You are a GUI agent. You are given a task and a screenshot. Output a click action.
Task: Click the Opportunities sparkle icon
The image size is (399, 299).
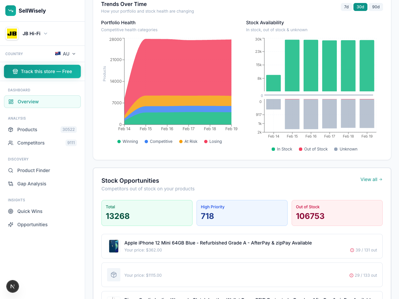[11, 225]
